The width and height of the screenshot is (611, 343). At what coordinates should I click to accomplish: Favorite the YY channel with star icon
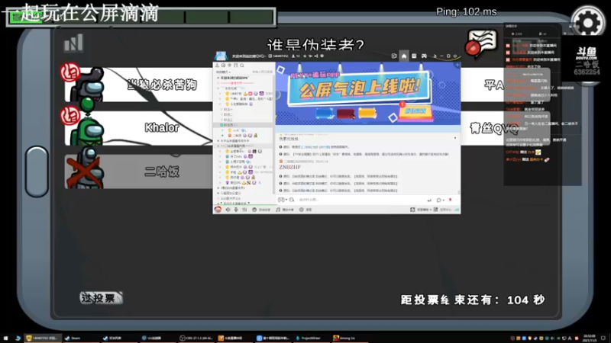click(x=305, y=56)
